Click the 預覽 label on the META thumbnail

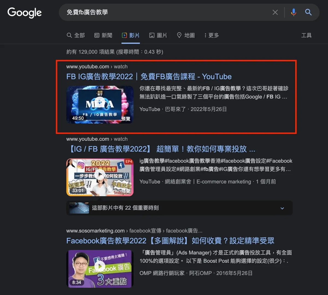126,119
